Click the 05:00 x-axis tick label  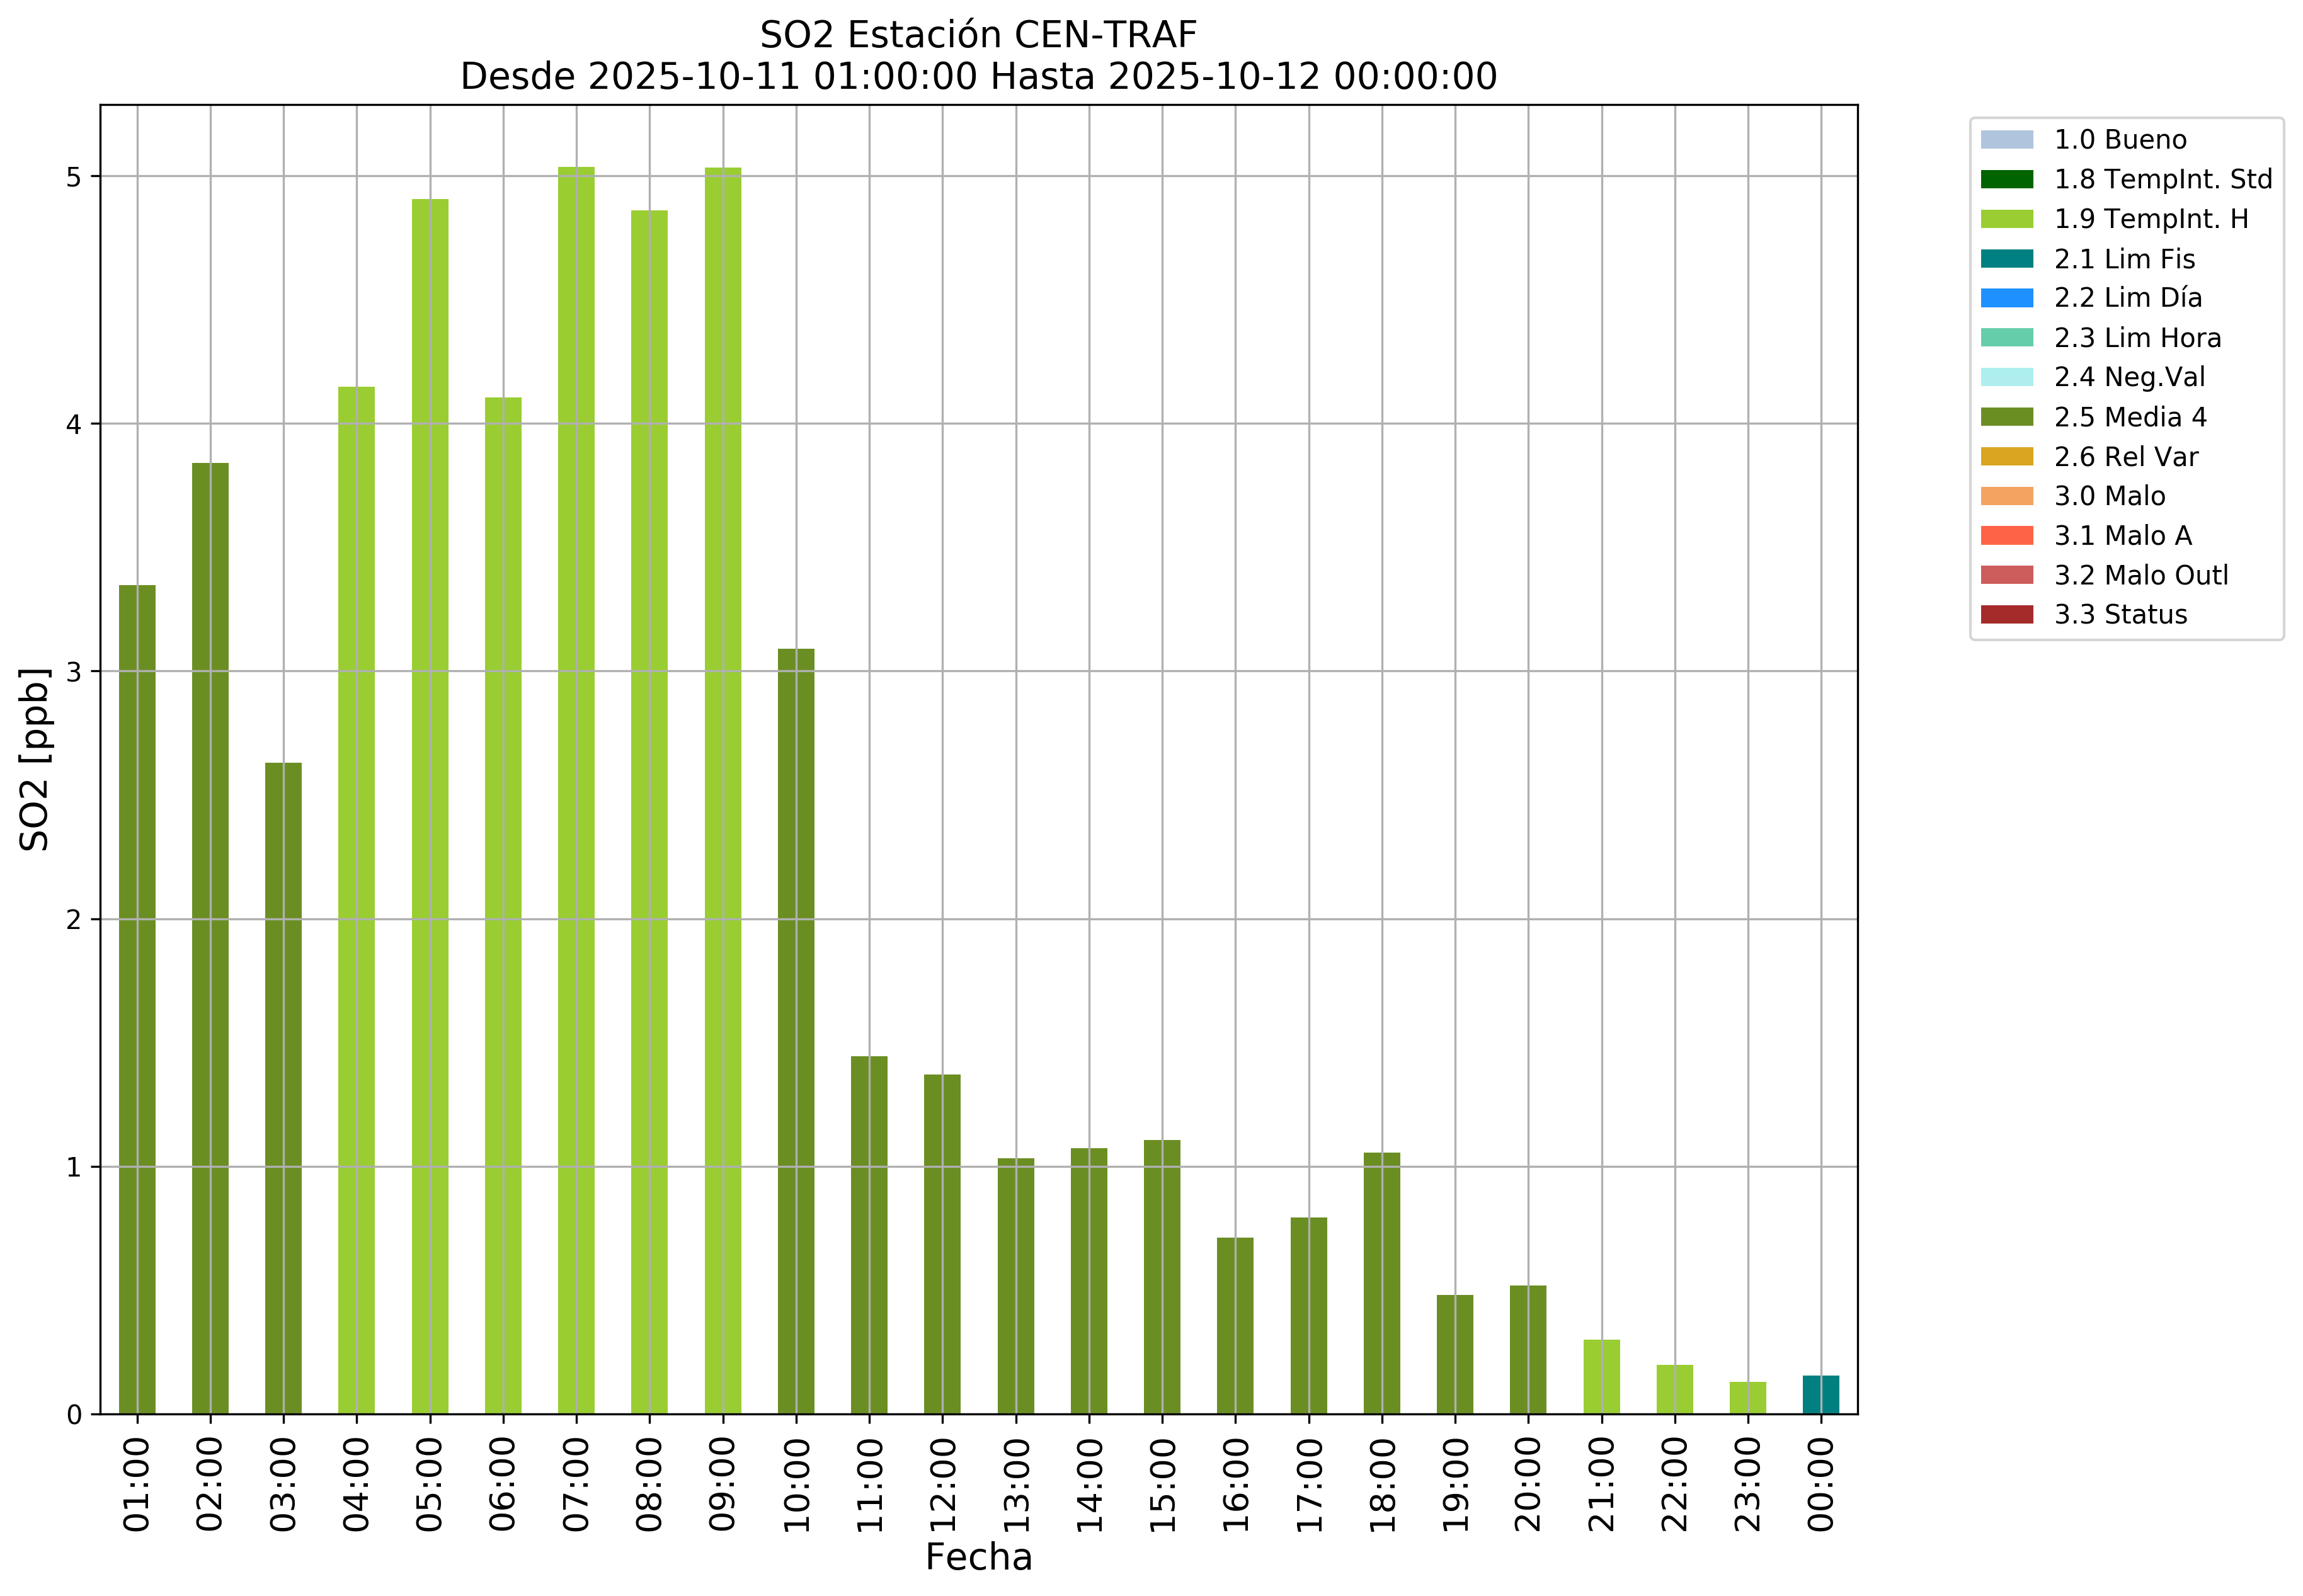(x=429, y=1484)
